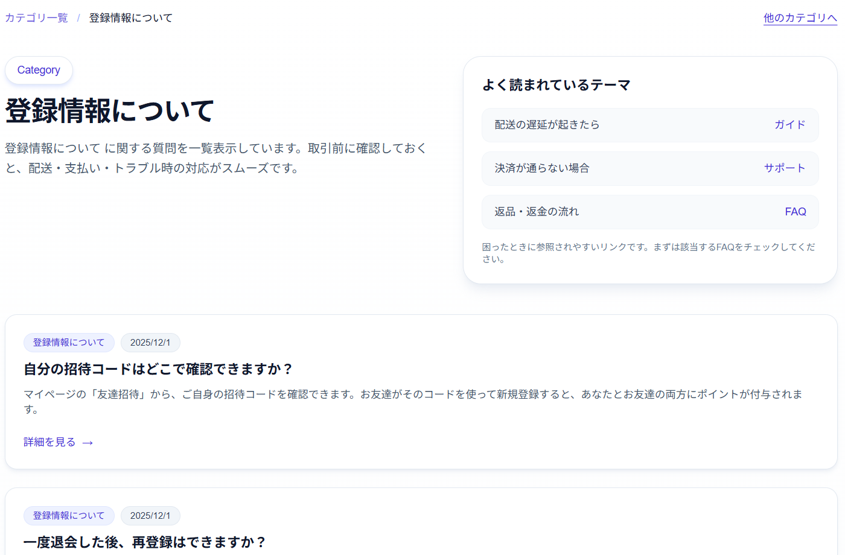Click the FAQ label in popular themes
The width and height of the screenshot is (845, 555).
click(795, 212)
